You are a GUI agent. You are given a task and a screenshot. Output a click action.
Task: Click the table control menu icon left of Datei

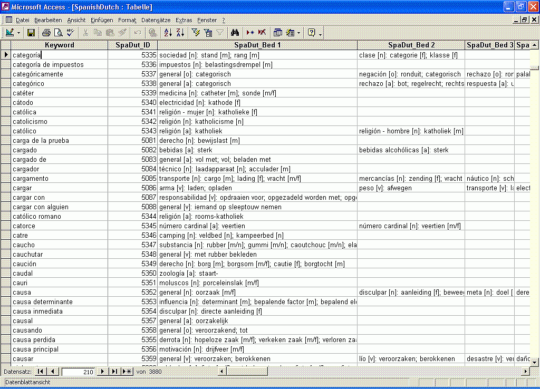coord(8,20)
